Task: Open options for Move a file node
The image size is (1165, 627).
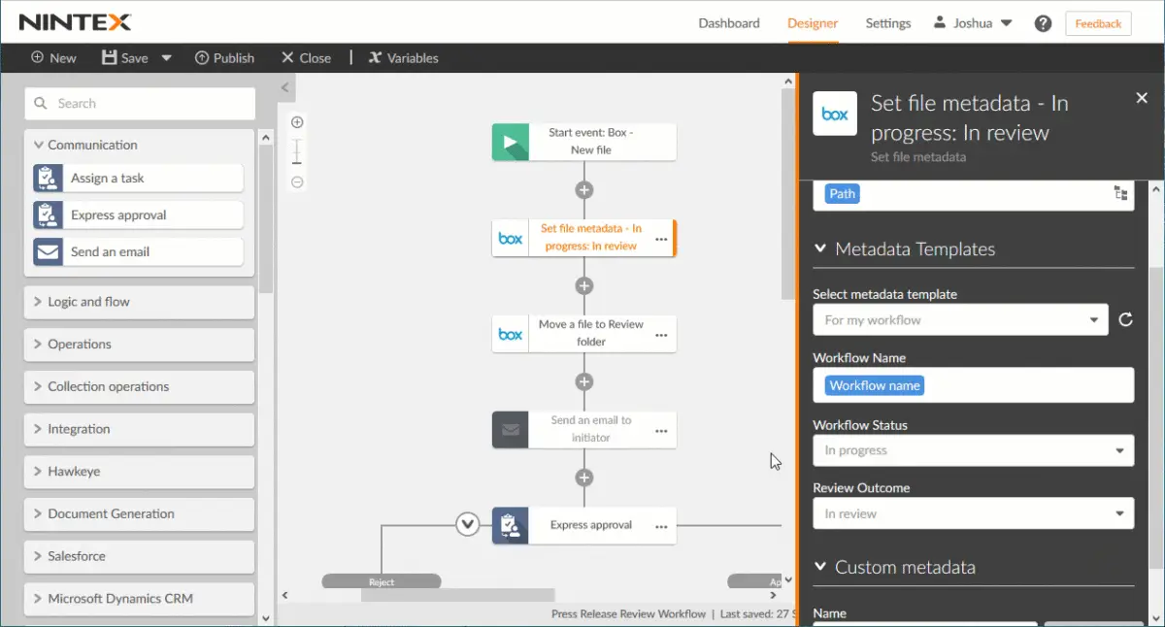Action: point(661,335)
